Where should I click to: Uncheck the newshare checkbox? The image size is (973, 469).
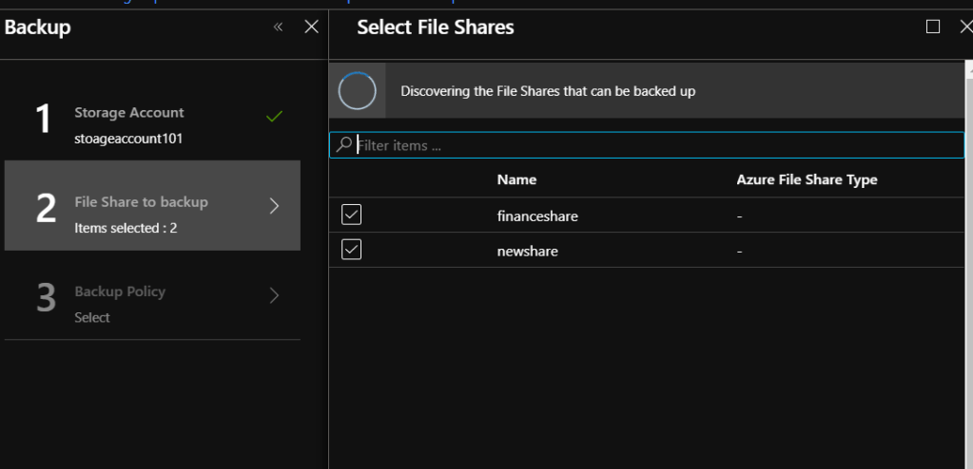point(351,251)
